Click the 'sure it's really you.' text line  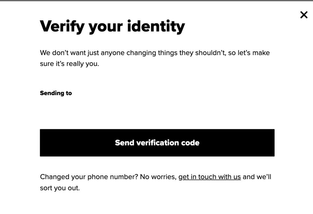tap(69, 64)
